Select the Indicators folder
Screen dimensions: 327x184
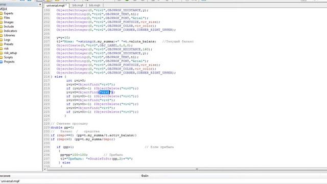click(10, 31)
